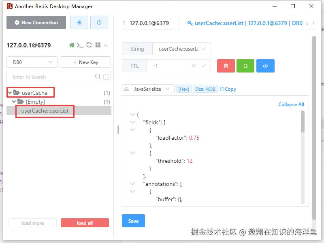The image size is (324, 243).
Task: Click the Size: 403B tag
Action: tap(205, 89)
